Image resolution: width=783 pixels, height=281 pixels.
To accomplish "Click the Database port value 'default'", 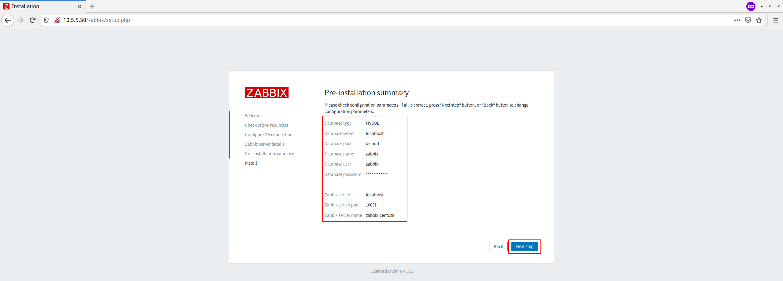I will click(x=373, y=144).
